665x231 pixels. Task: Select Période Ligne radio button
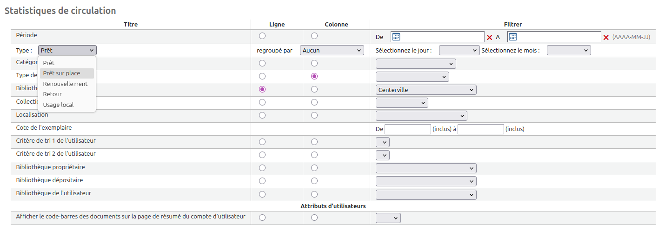[x=262, y=36]
